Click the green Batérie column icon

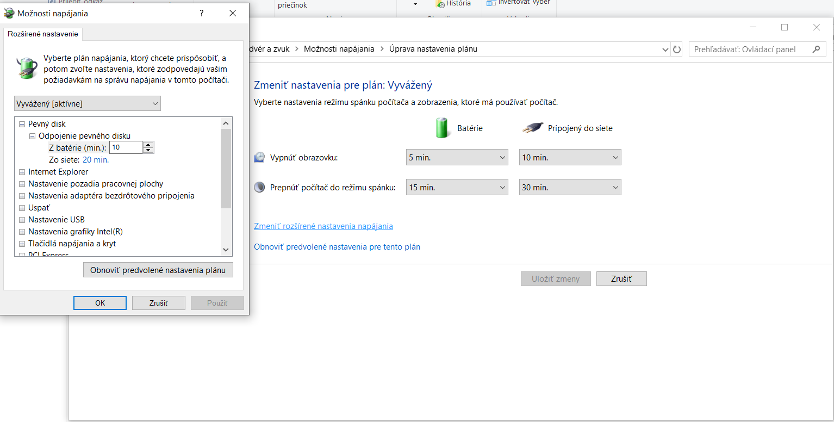(444, 128)
